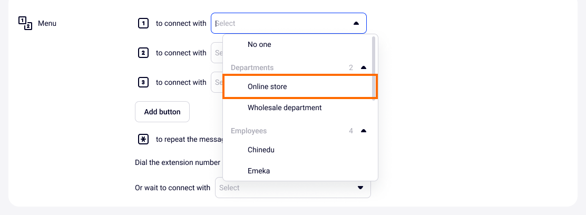This screenshot has height=215, width=586.
Task: Open the key 2 connect-with dropdown
Action: pos(217,53)
